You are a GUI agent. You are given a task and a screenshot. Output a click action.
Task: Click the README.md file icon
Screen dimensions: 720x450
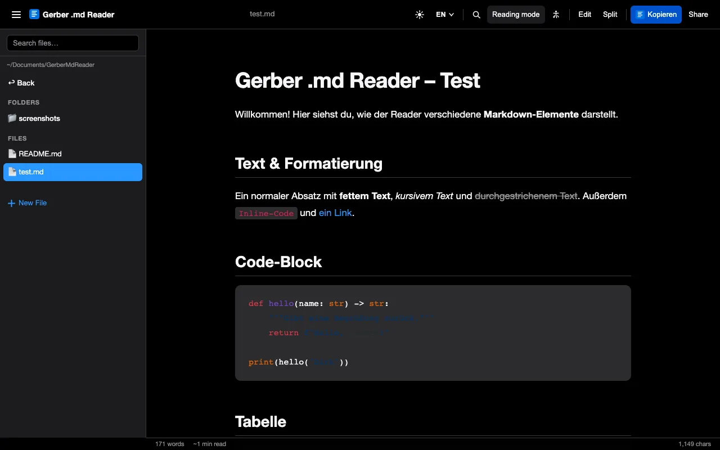pos(12,154)
